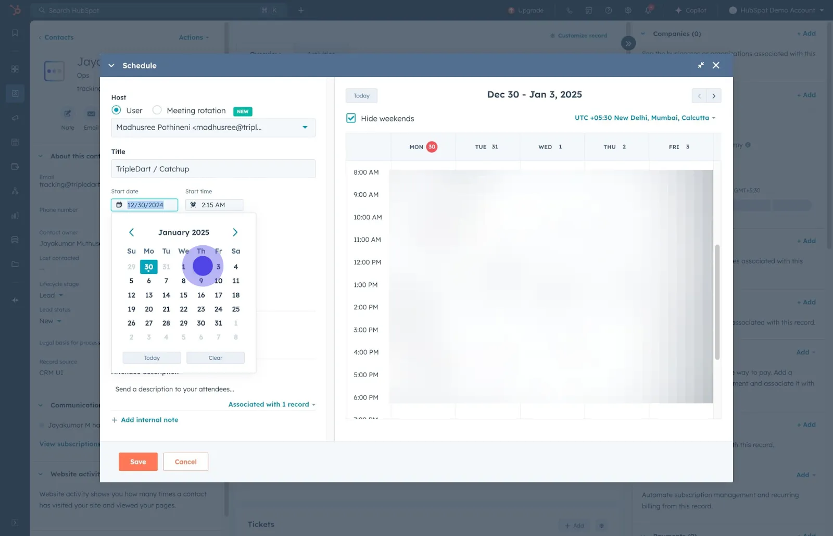
Task: Open the CRM contacts sidebar icon
Action: (x=15, y=93)
